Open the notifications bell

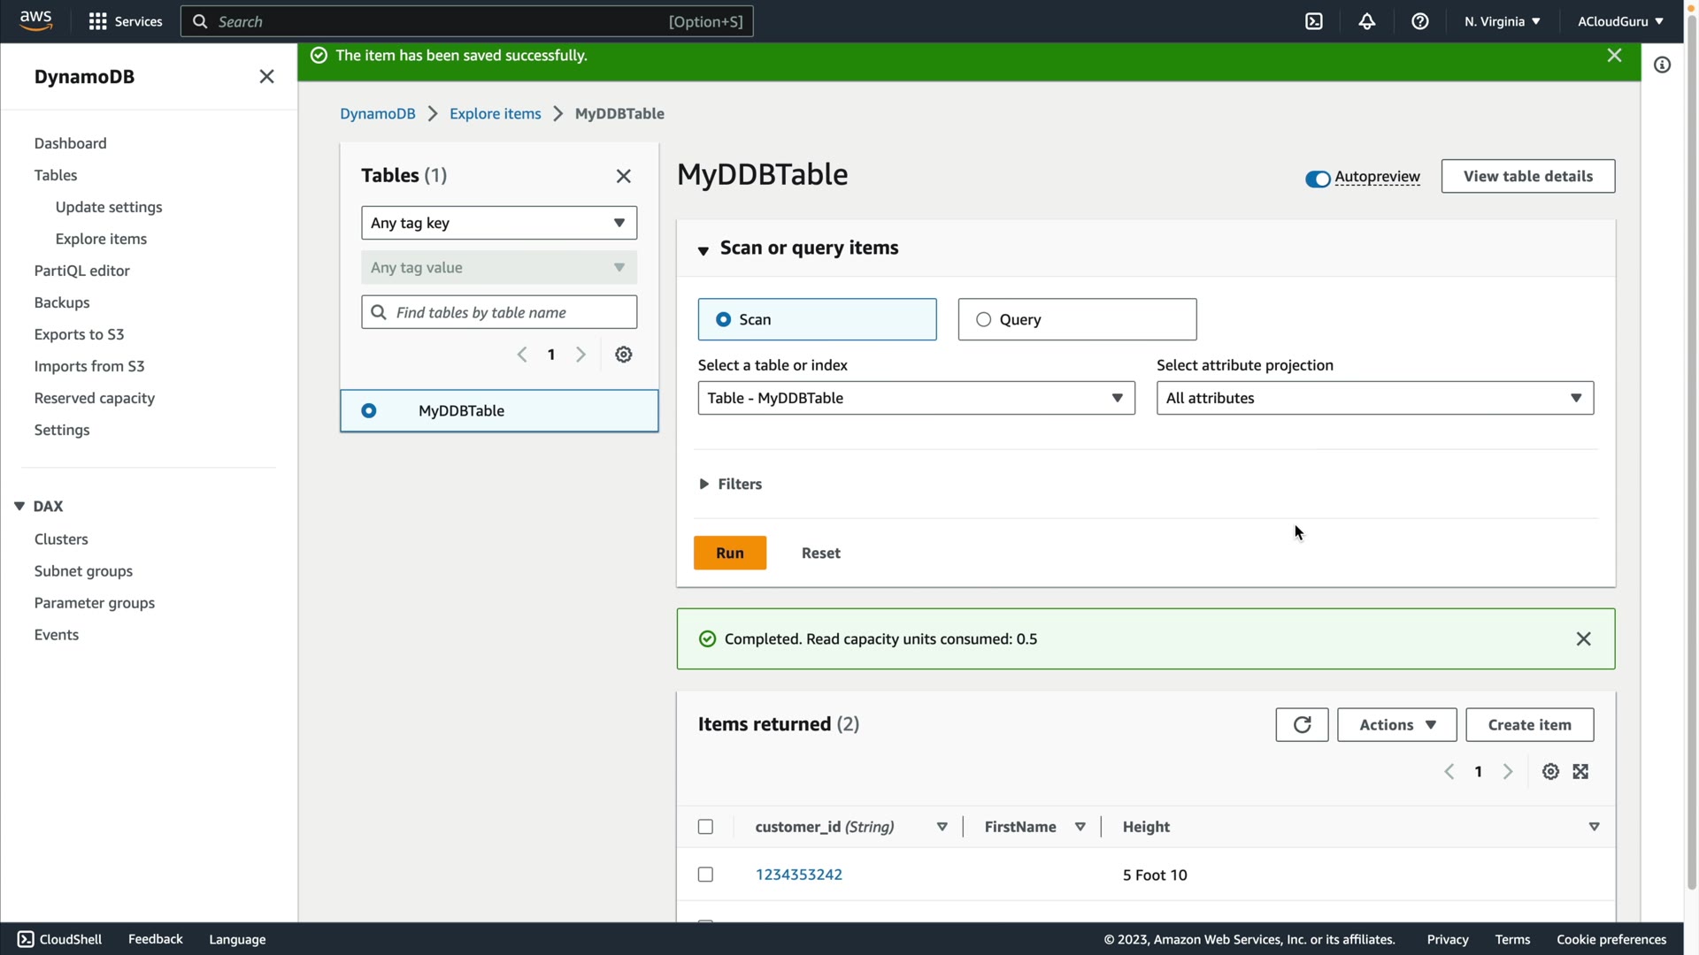[x=1367, y=21]
